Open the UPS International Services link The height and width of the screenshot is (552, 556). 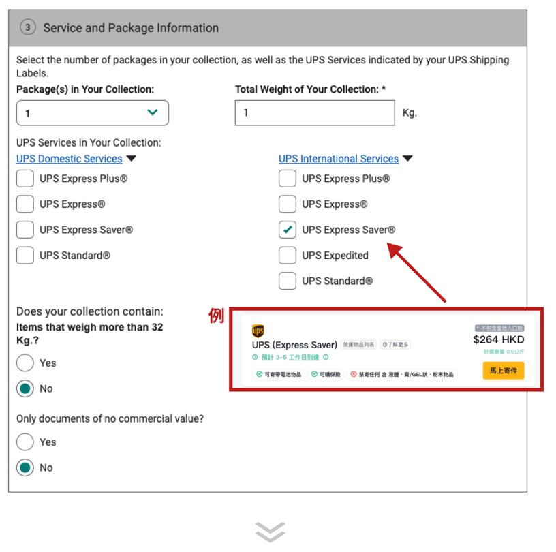[x=339, y=159]
